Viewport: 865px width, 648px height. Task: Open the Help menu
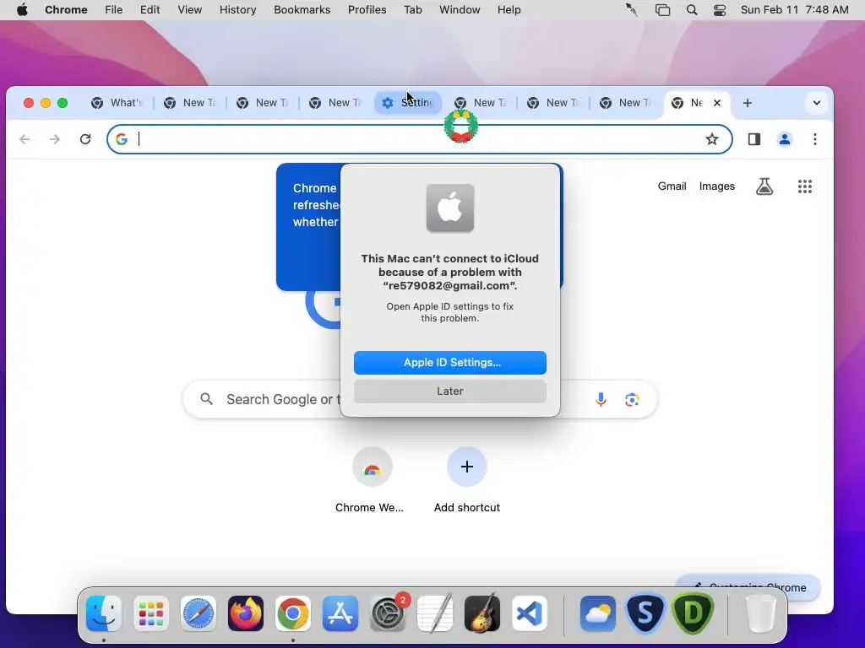509,10
